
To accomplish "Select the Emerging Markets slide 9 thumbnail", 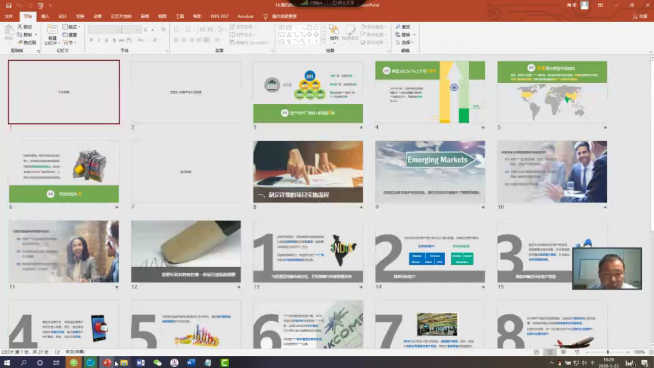I will (x=430, y=172).
